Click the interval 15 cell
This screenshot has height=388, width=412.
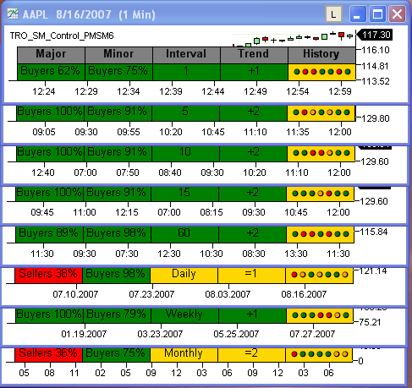pos(184,194)
